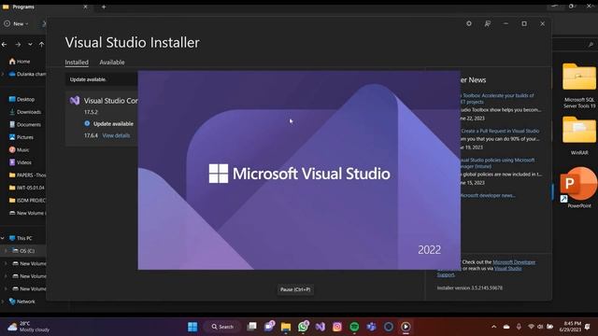Open Music in File Explorer sidebar
Screen dimensions: 598x336
(x=19, y=149)
